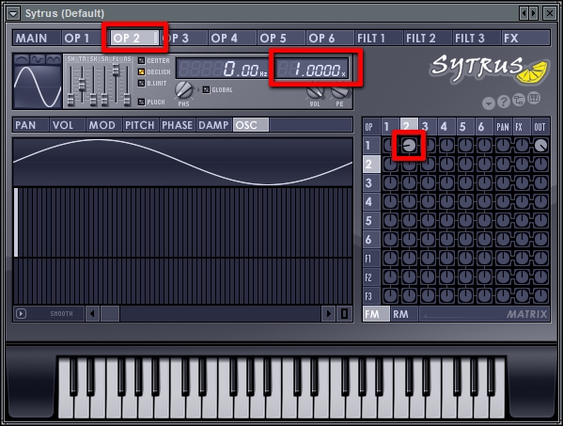
Task: Switch to the OP 4 tab
Action: point(232,38)
